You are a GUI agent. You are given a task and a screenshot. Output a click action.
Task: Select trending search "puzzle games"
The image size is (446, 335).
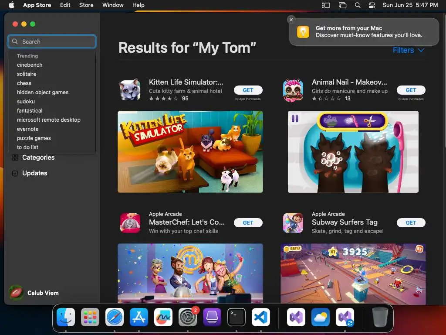point(34,138)
